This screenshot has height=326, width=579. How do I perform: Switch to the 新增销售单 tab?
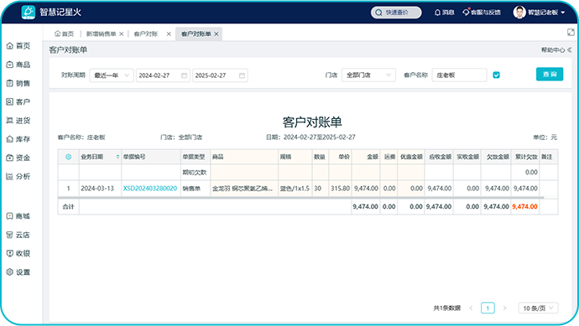coord(101,34)
